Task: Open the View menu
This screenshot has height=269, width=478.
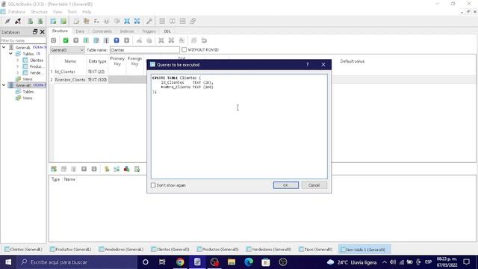Action: [x=58, y=12]
